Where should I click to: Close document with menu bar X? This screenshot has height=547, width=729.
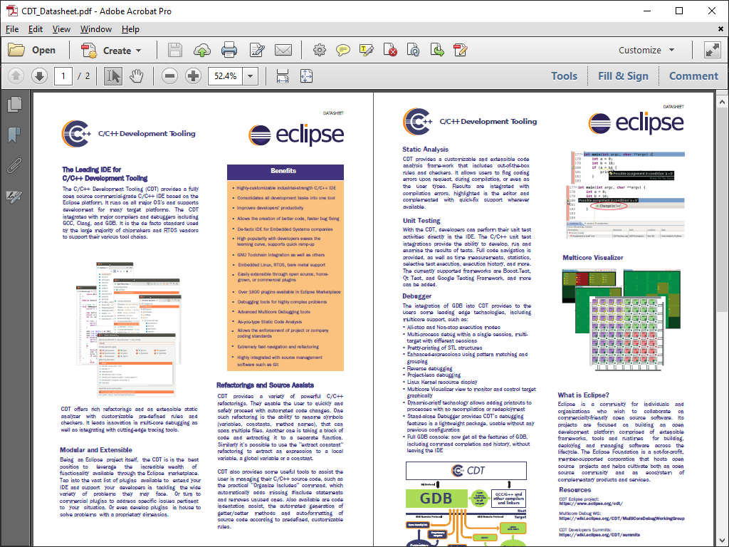(720, 28)
